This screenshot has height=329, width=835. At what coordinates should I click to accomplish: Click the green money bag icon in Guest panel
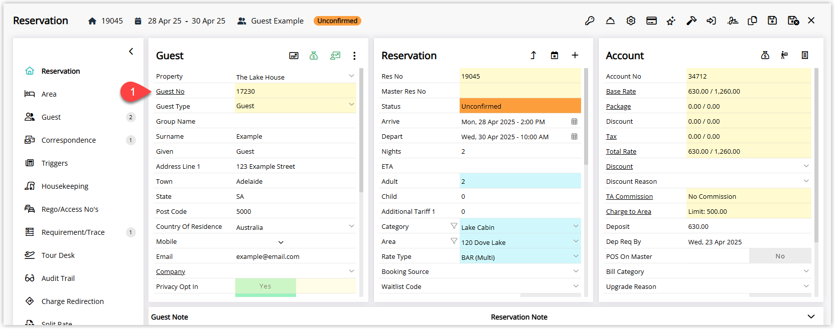click(x=314, y=56)
